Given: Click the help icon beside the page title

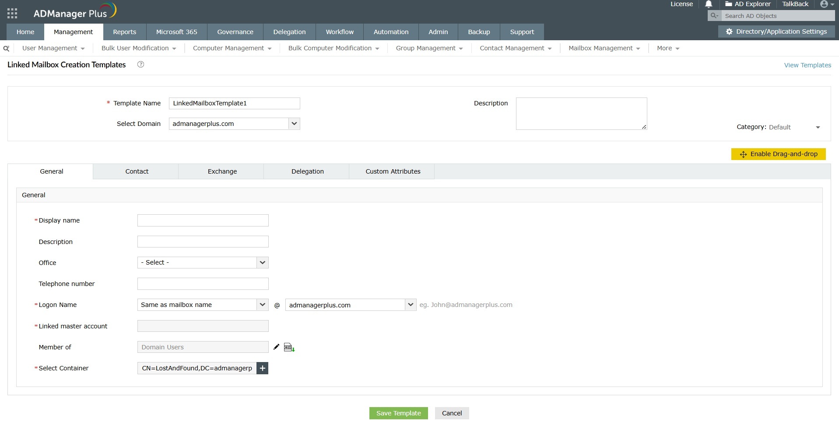Looking at the screenshot, I should coord(140,64).
